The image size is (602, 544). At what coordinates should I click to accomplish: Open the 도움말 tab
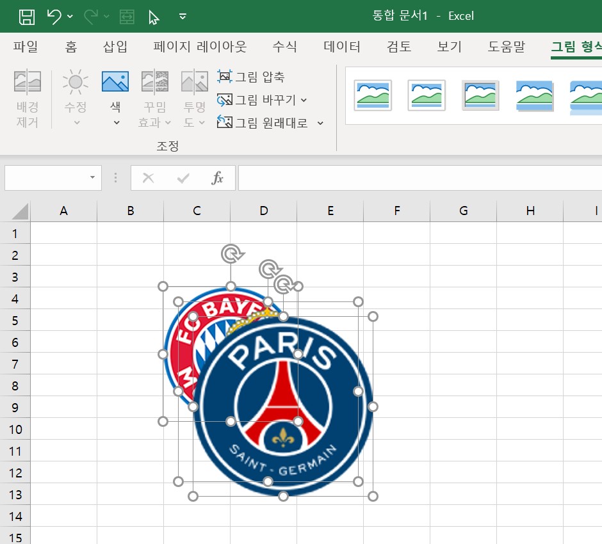(x=506, y=47)
